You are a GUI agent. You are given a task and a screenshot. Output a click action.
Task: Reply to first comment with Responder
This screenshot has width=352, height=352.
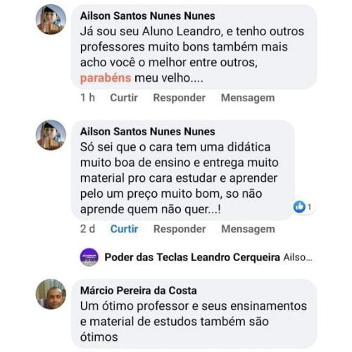pyautogui.click(x=180, y=98)
